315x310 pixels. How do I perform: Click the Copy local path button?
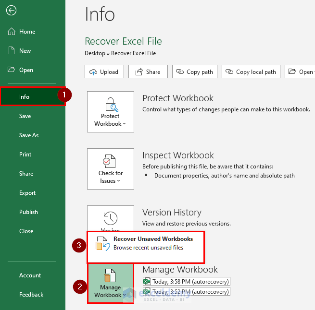(x=251, y=72)
